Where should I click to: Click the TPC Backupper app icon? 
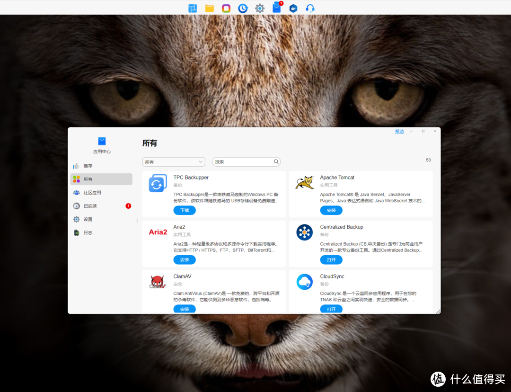click(x=158, y=183)
